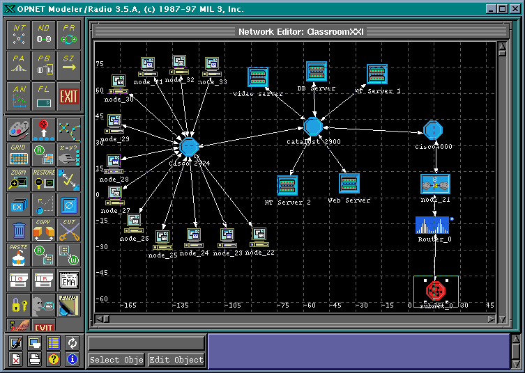The image size is (525, 373).
Task: Toggle the padlock and key lock tool
Action: tap(20, 304)
